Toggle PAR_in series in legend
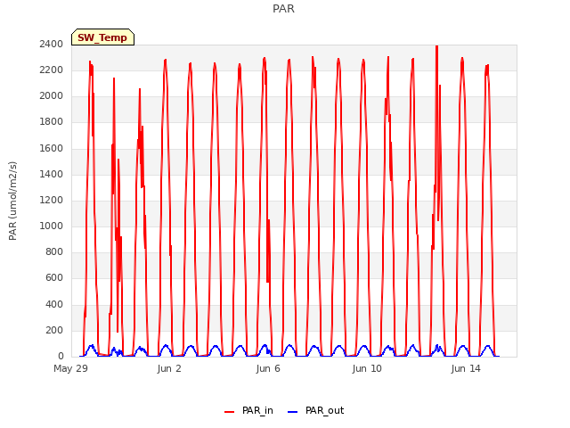Viewport: 570px width, 428px height. pos(249,411)
